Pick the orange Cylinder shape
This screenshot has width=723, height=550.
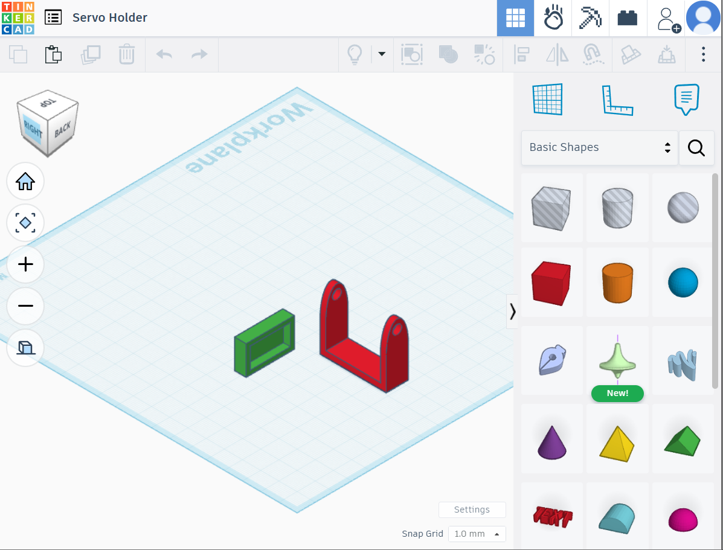(x=617, y=283)
